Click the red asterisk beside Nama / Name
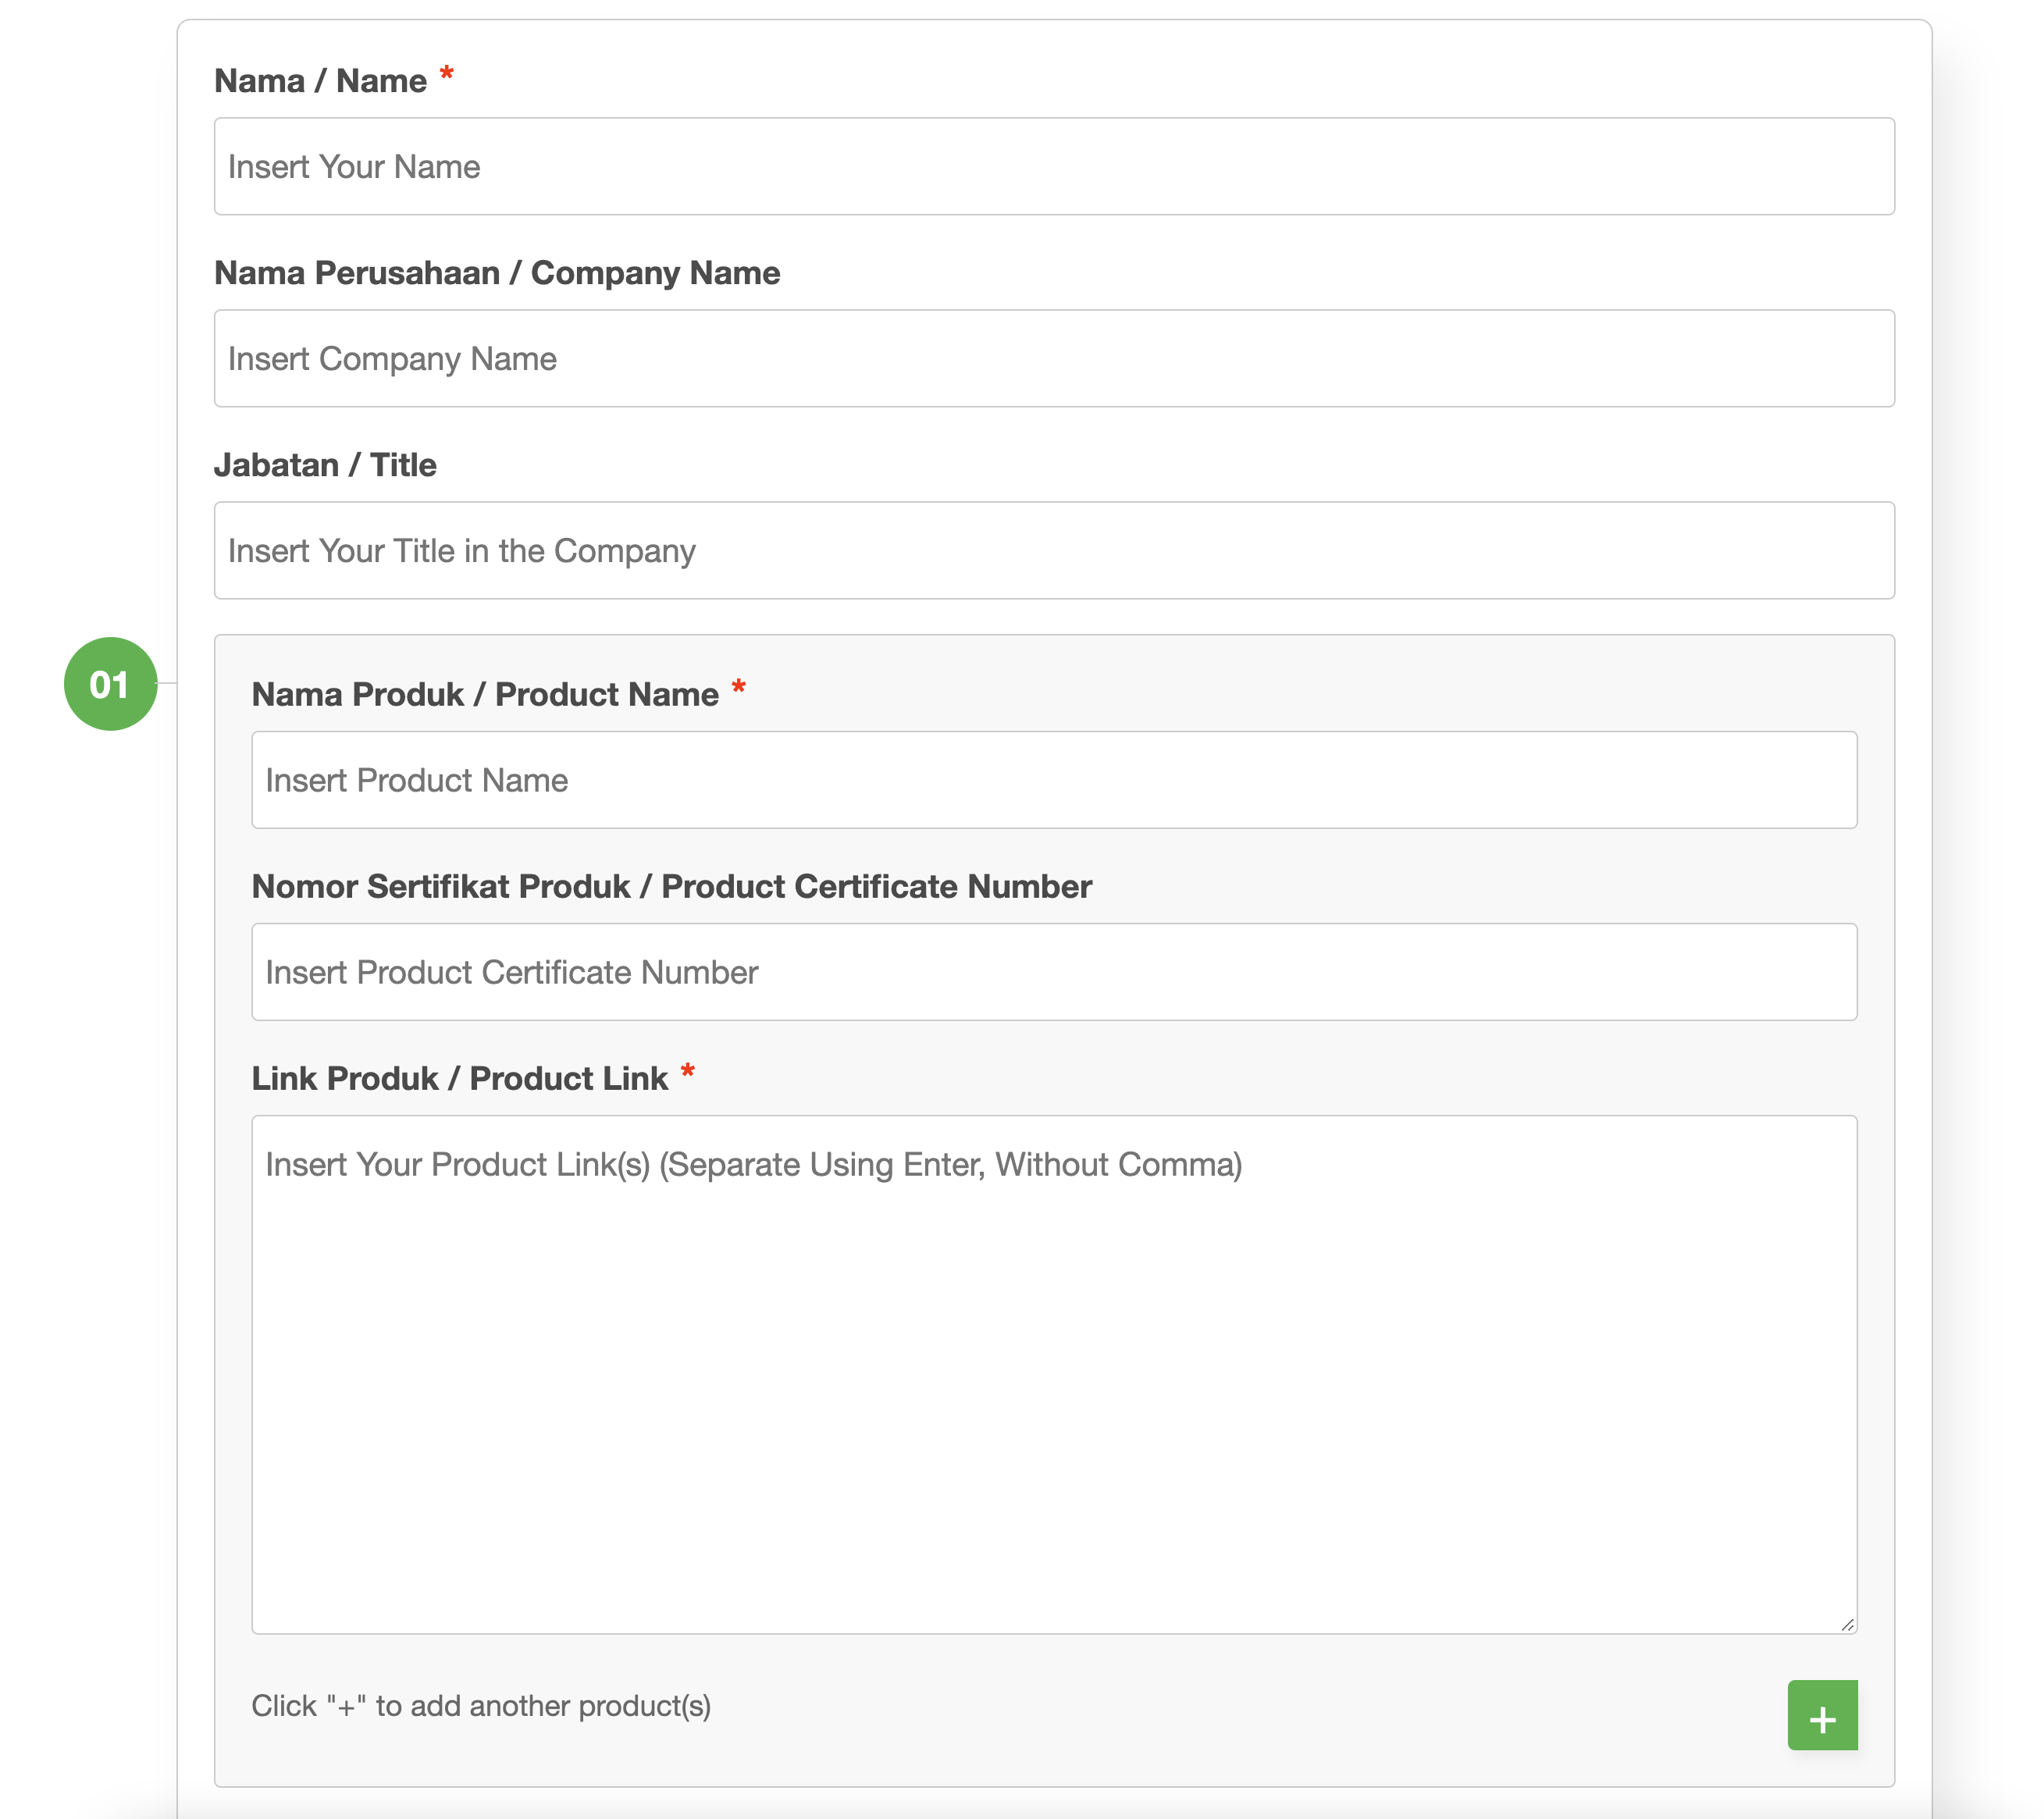 coord(446,74)
